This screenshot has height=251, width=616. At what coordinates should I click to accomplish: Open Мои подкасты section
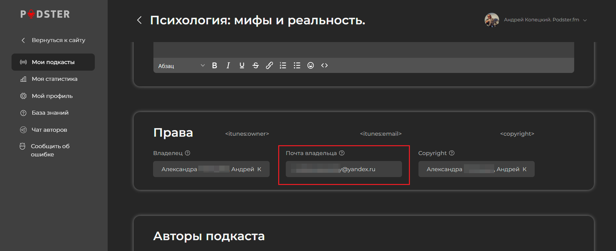tap(53, 62)
